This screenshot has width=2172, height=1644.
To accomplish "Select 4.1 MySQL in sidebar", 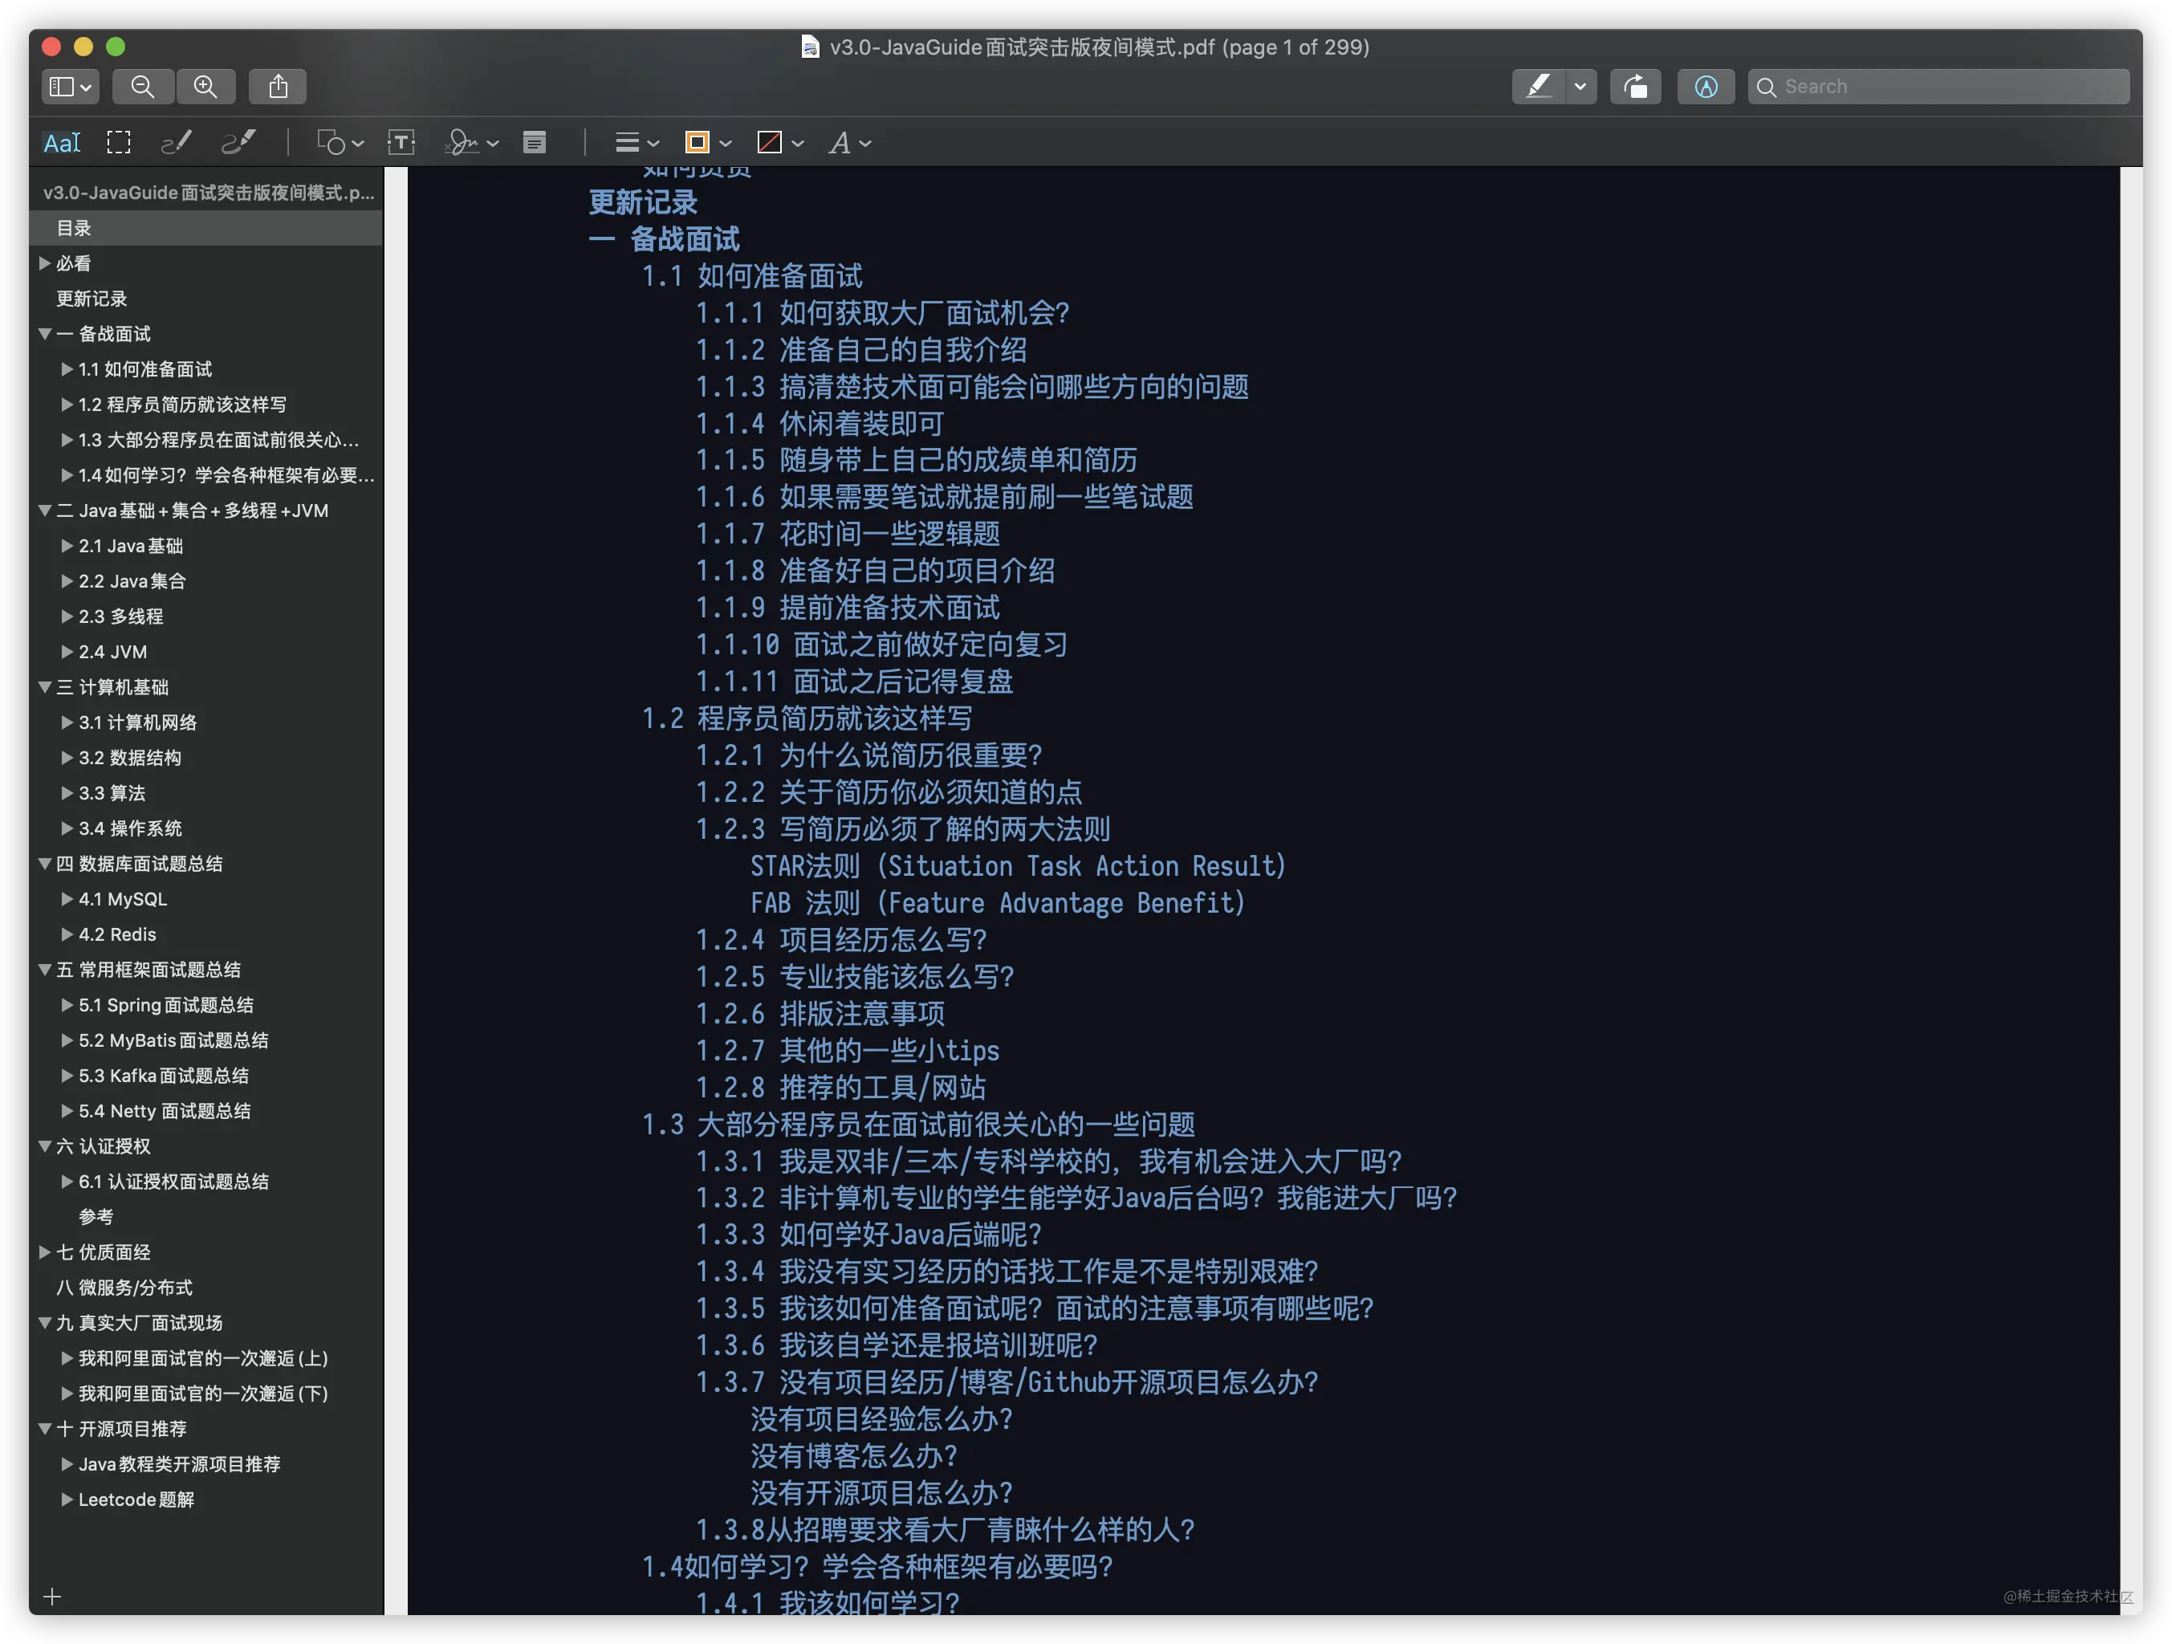I will (123, 900).
